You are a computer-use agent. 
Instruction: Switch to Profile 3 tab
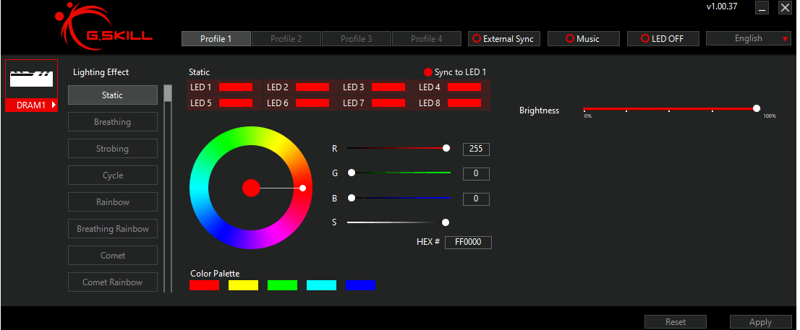click(356, 39)
